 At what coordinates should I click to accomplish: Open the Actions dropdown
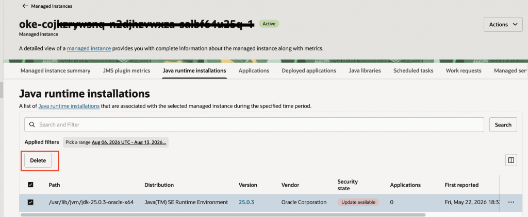(503, 25)
